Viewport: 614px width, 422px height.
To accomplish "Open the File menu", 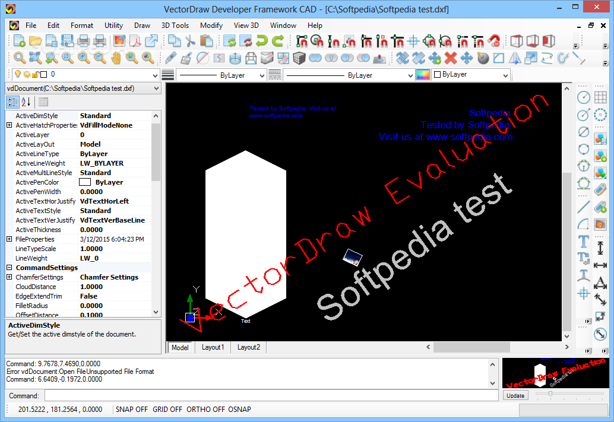I will pos(31,26).
